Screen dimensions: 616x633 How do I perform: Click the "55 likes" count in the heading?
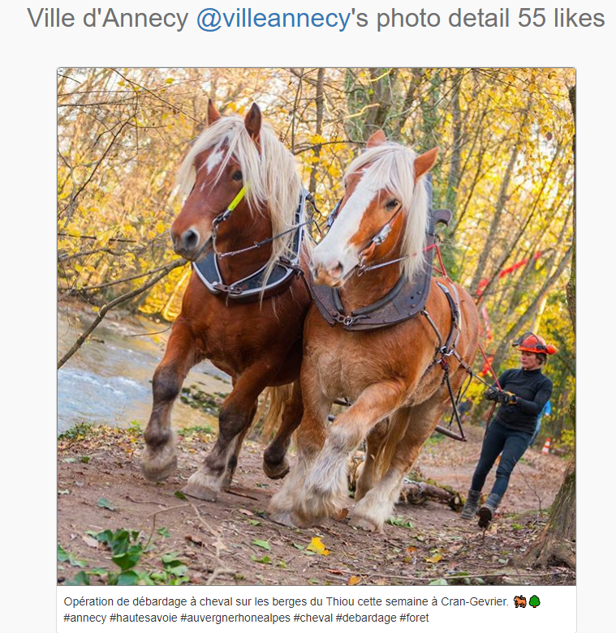561,19
